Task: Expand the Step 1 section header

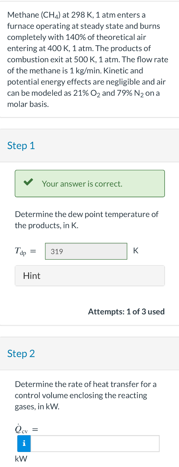Action: (21, 146)
